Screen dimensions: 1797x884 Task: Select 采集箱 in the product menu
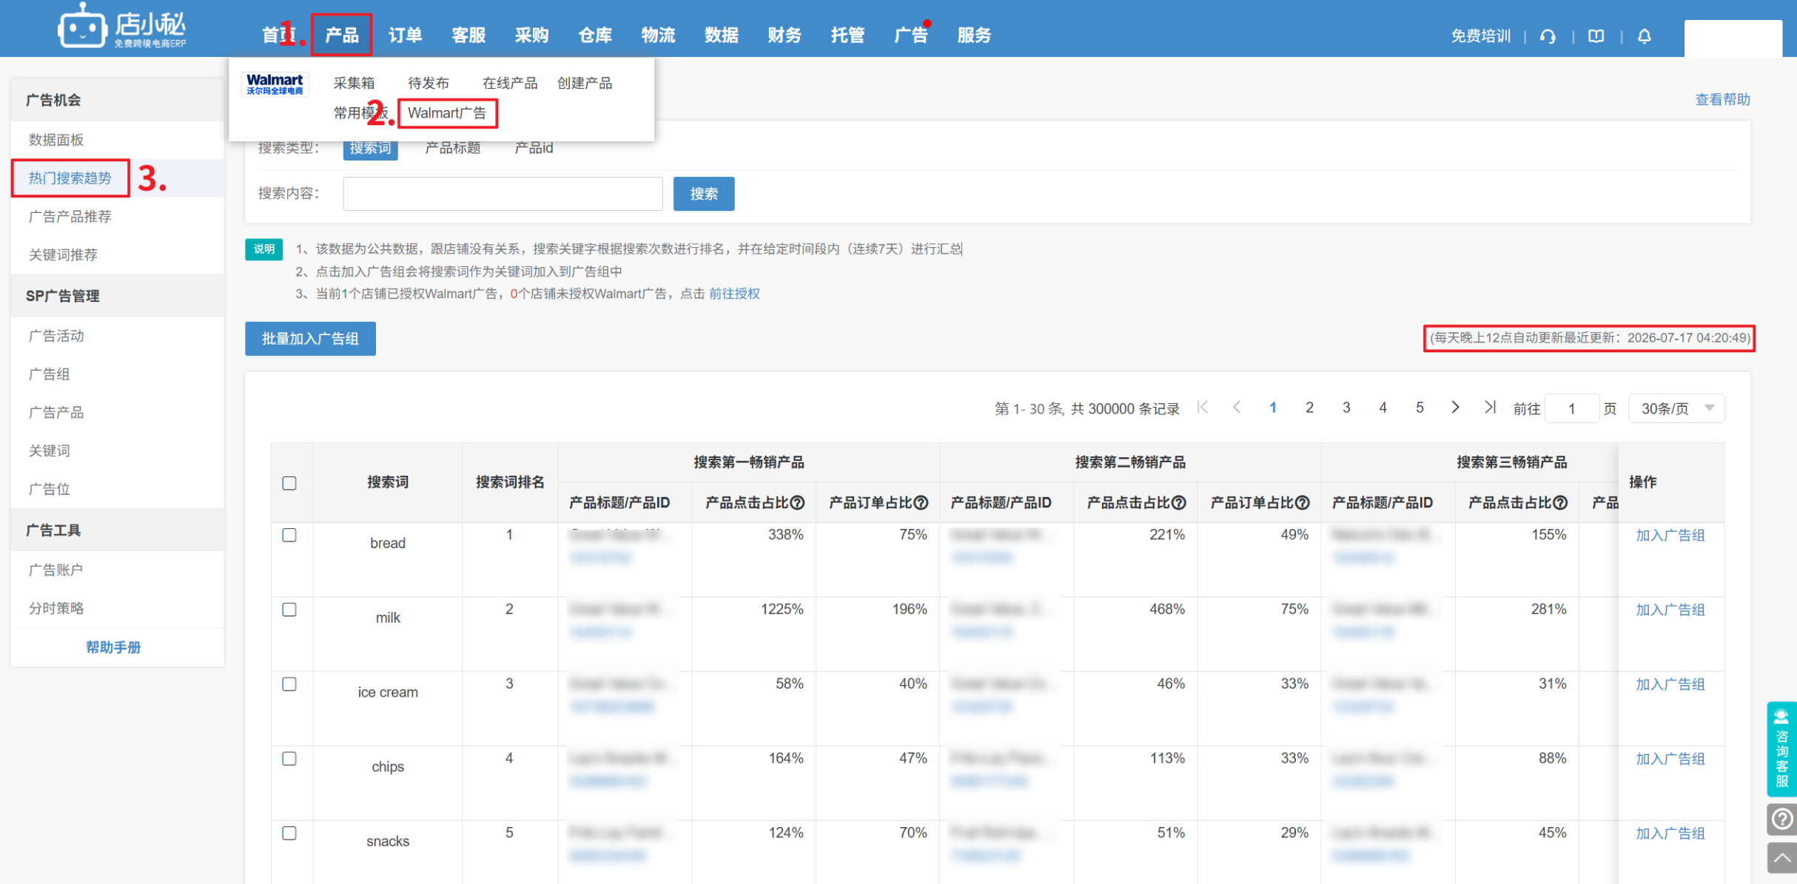[x=354, y=83]
